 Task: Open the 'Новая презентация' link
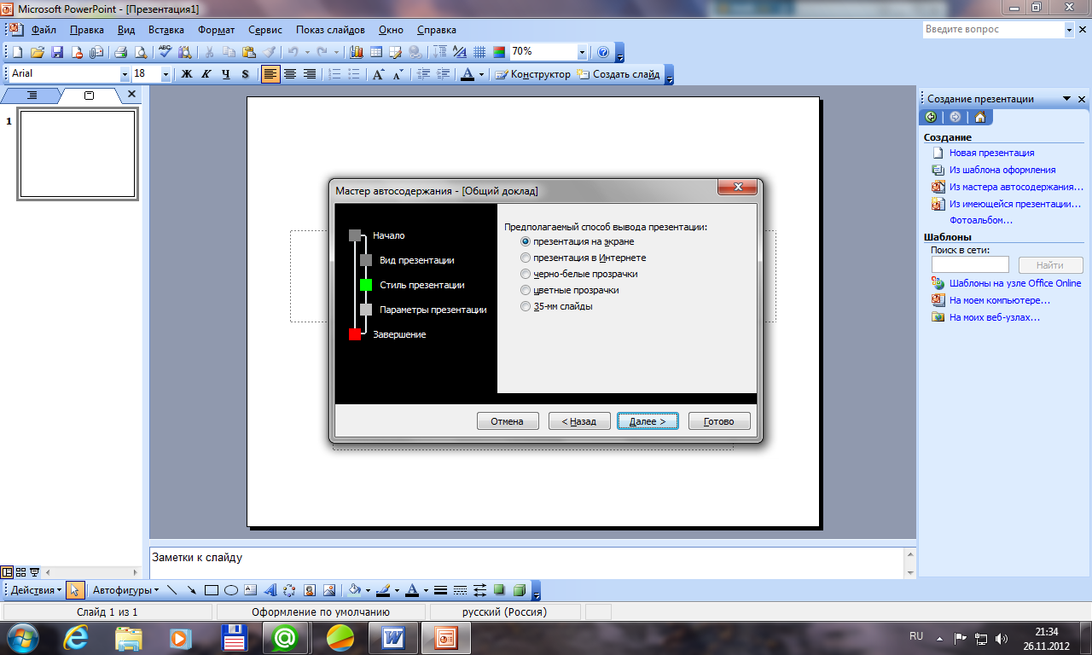click(991, 153)
